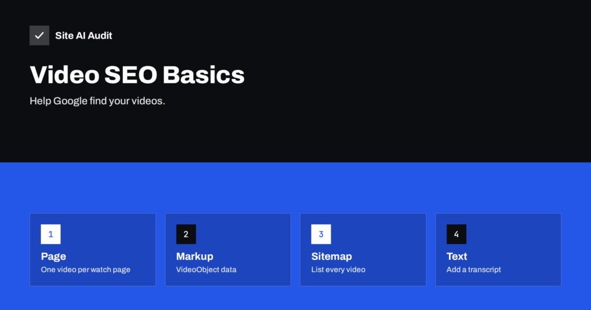The width and height of the screenshot is (591, 310).
Task: Click the Markup card title
Action: [x=194, y=256]
